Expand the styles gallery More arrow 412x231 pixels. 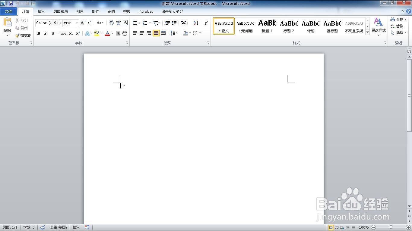[x=367, y=32]
